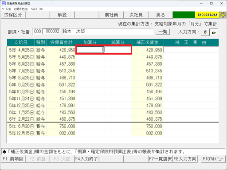Click F7一覧選択 button
Screen dimensions: 227x170
pos(160,159)
